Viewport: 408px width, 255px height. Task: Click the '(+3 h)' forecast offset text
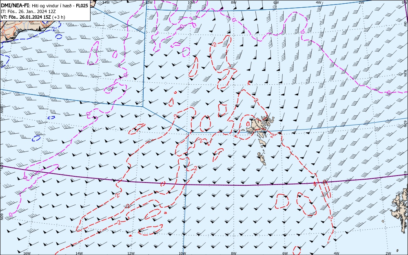[x=58, y=17]
